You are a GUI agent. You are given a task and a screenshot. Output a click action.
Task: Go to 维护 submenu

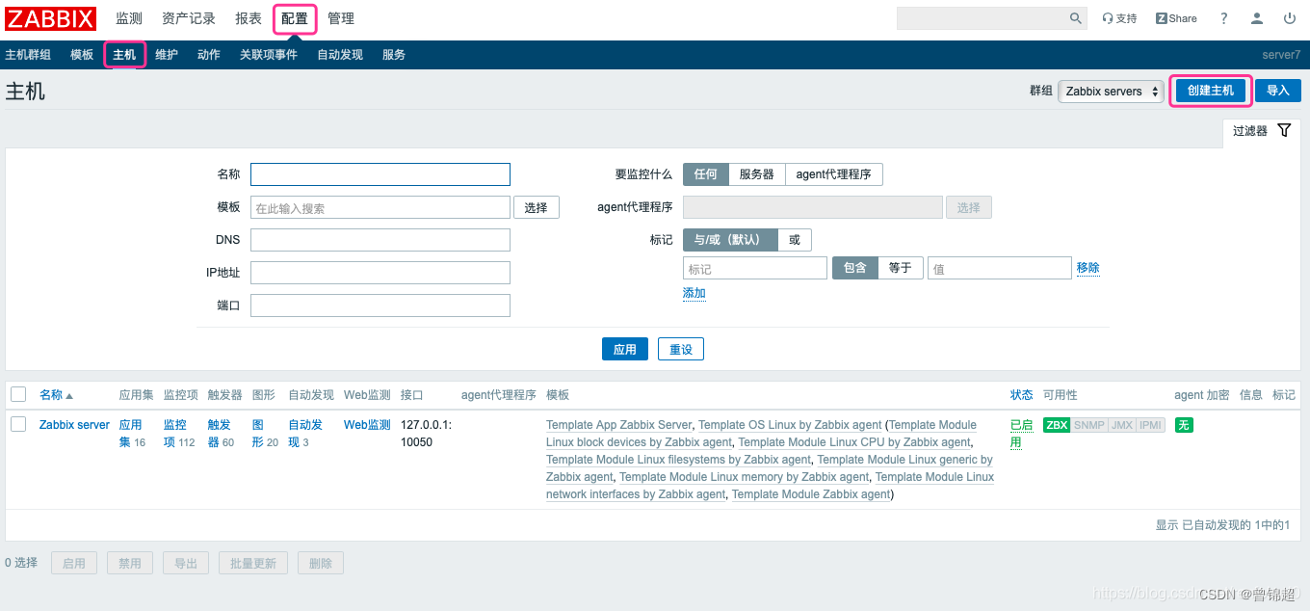(x=167, y=55)
